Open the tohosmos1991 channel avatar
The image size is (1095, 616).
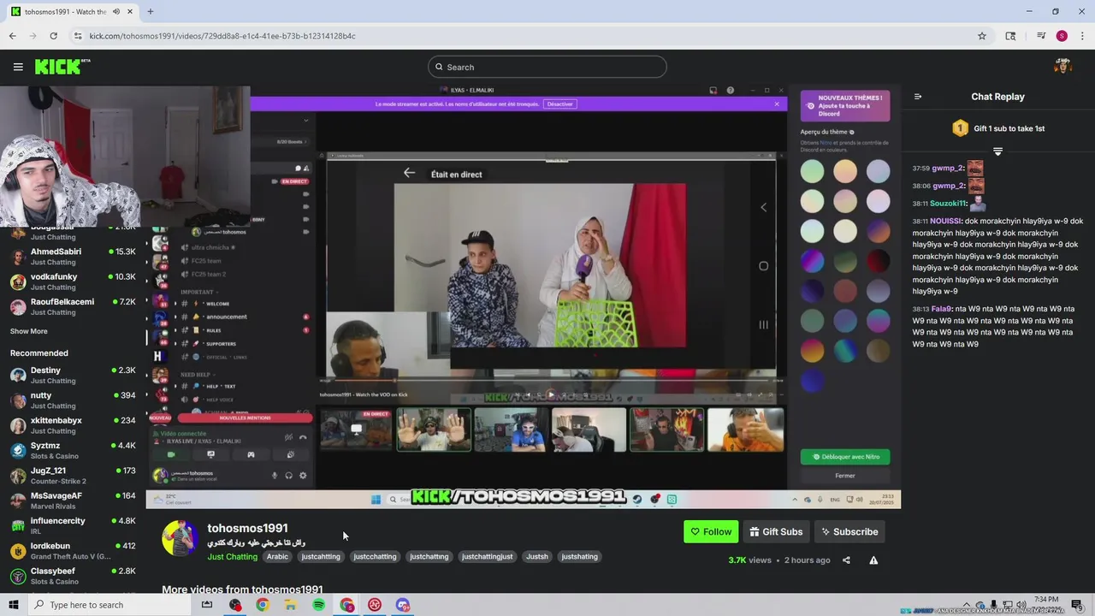coord(180,538)
